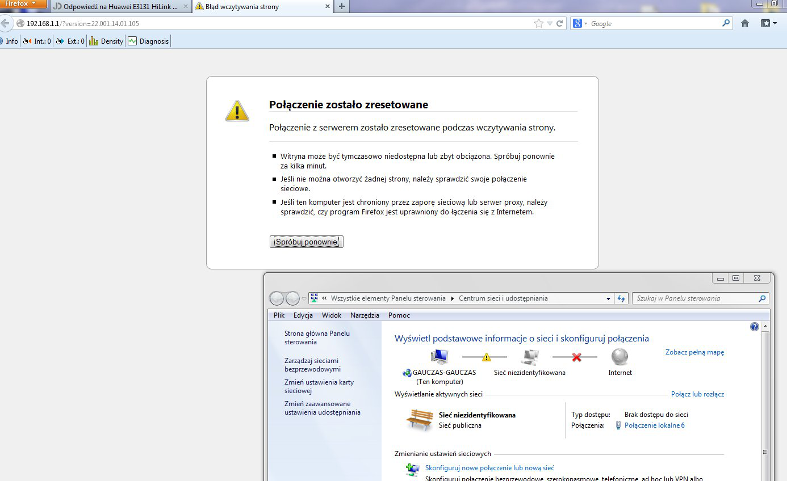Expand the Control Panel address bar dropdown

(608, 298)
